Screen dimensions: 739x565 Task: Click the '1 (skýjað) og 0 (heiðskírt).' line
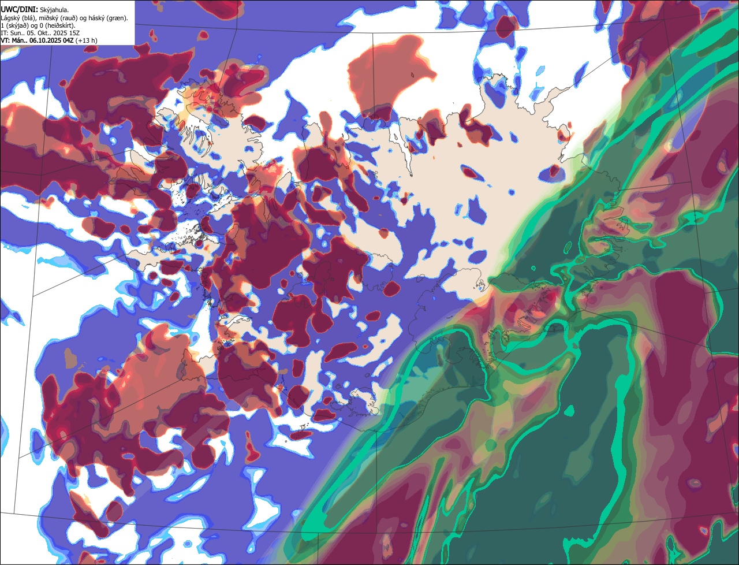point(39,25)
